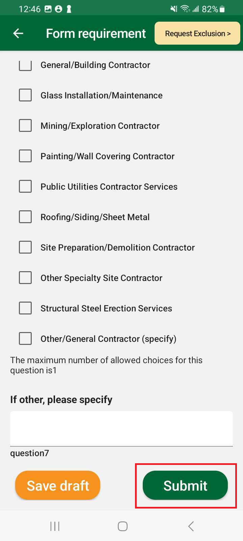243x541 pixels.
Task: Tick Mining/Exploration Contractor option
Action: click(x=25, y=126)
